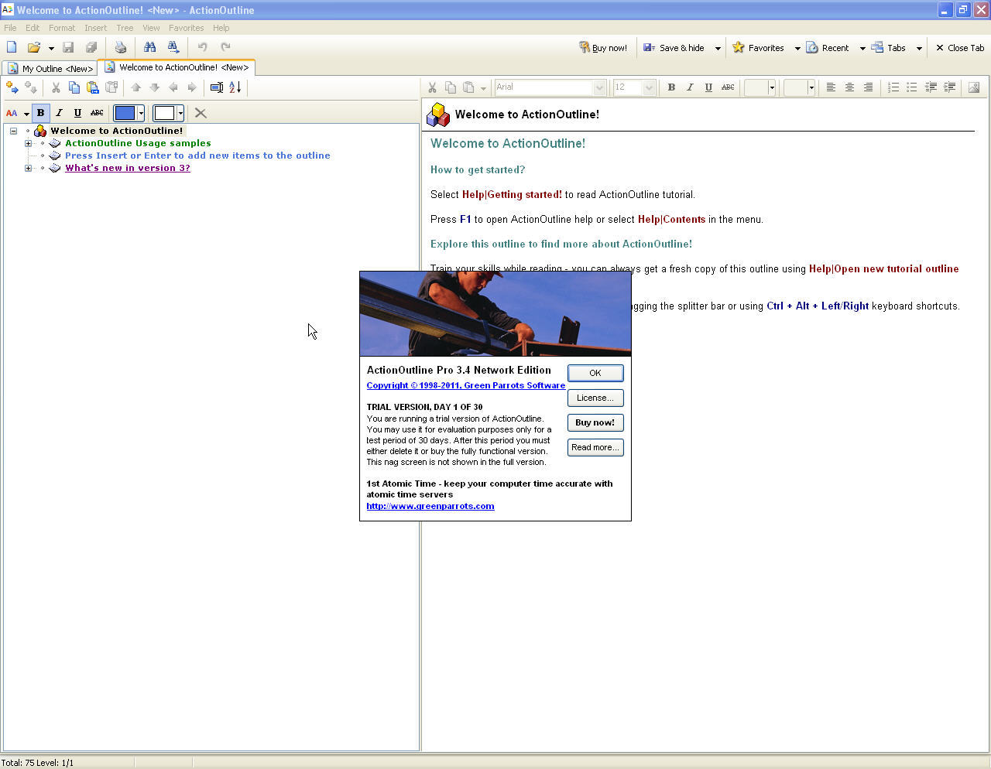Increase indent in the editor toolbar

(x=949, y=87)
